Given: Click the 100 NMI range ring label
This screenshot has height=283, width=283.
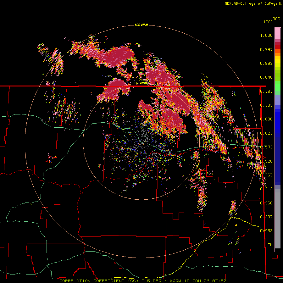Looking at the screenshot, I should (x=141, y=25).
